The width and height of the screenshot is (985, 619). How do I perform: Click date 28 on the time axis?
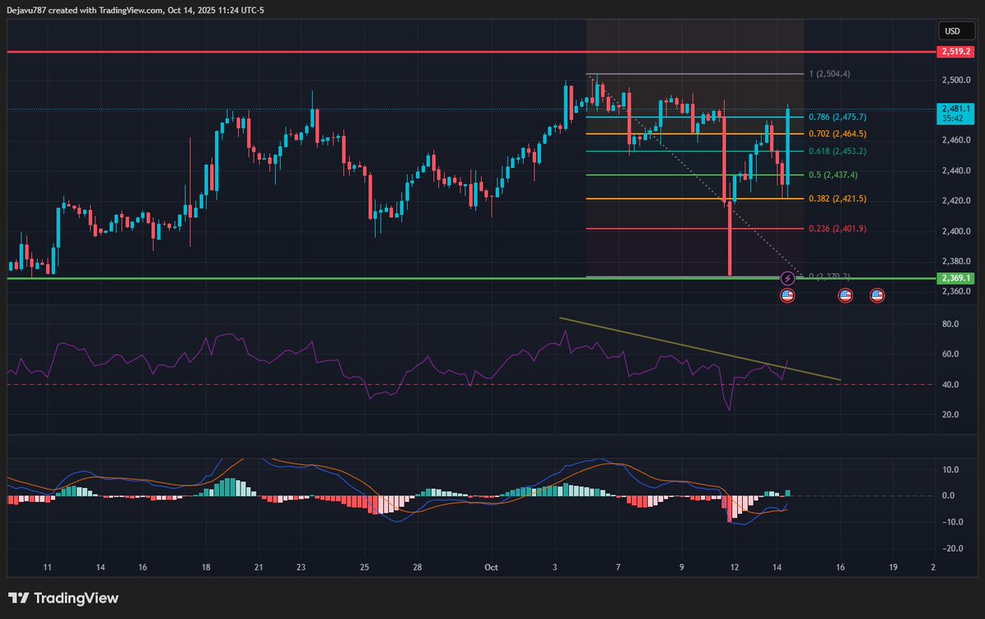pos(417,567)
